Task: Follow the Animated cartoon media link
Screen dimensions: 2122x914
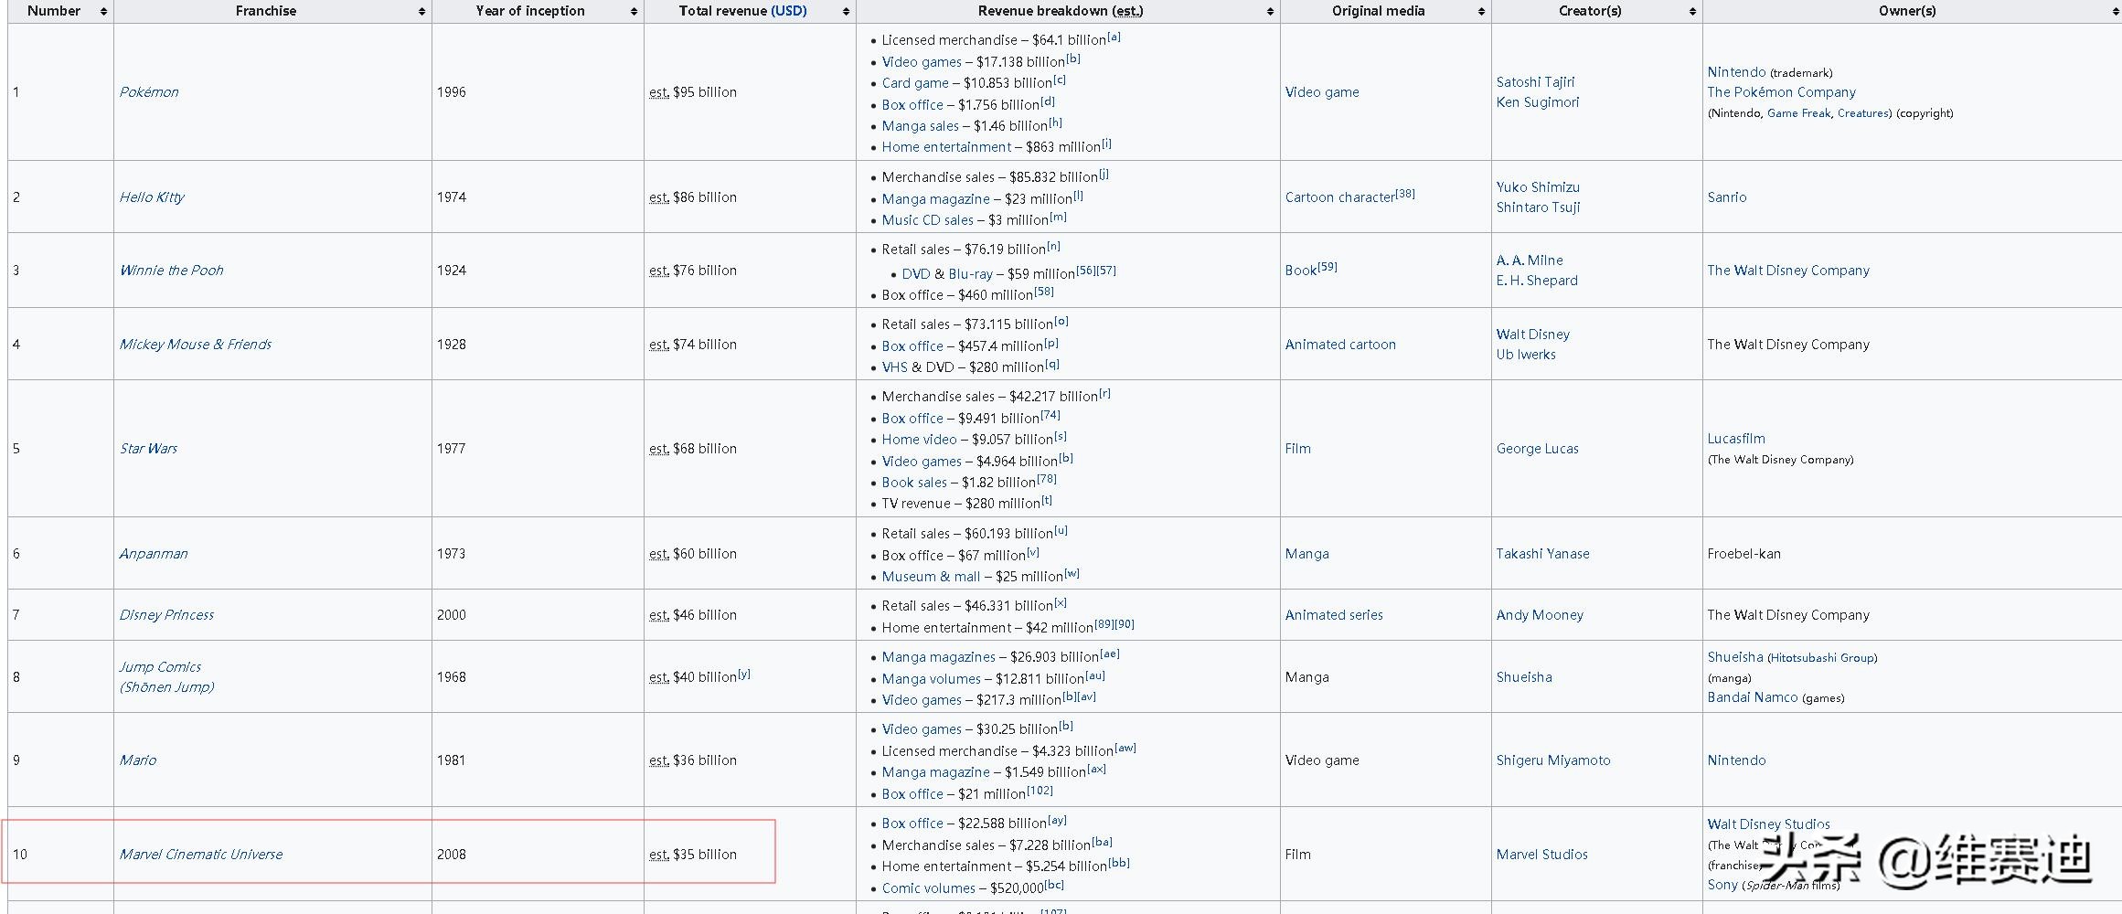Action: (1340, 345)
